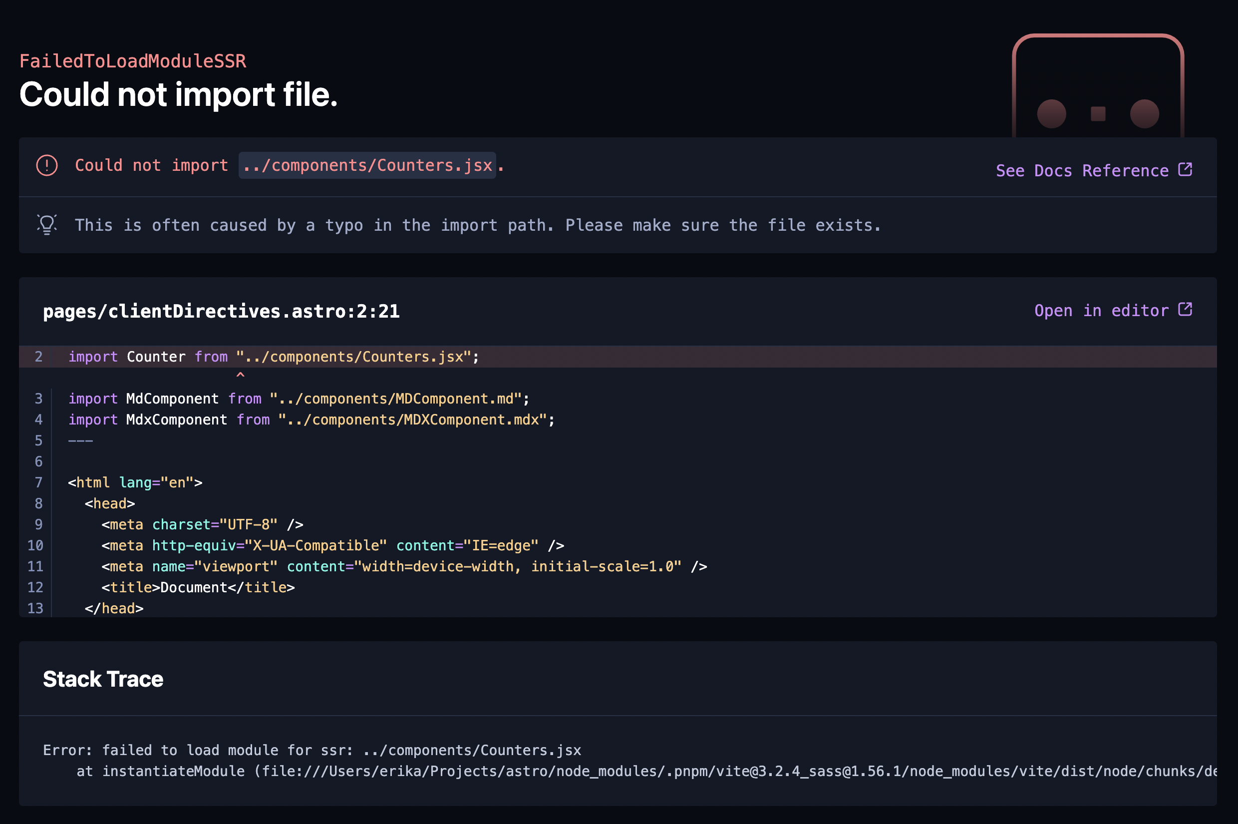The height and width of the screenshot is (824, 1238).
Task: Click the FailedToLoadModuleSSR error name
Action: click(x=132, y=61)
